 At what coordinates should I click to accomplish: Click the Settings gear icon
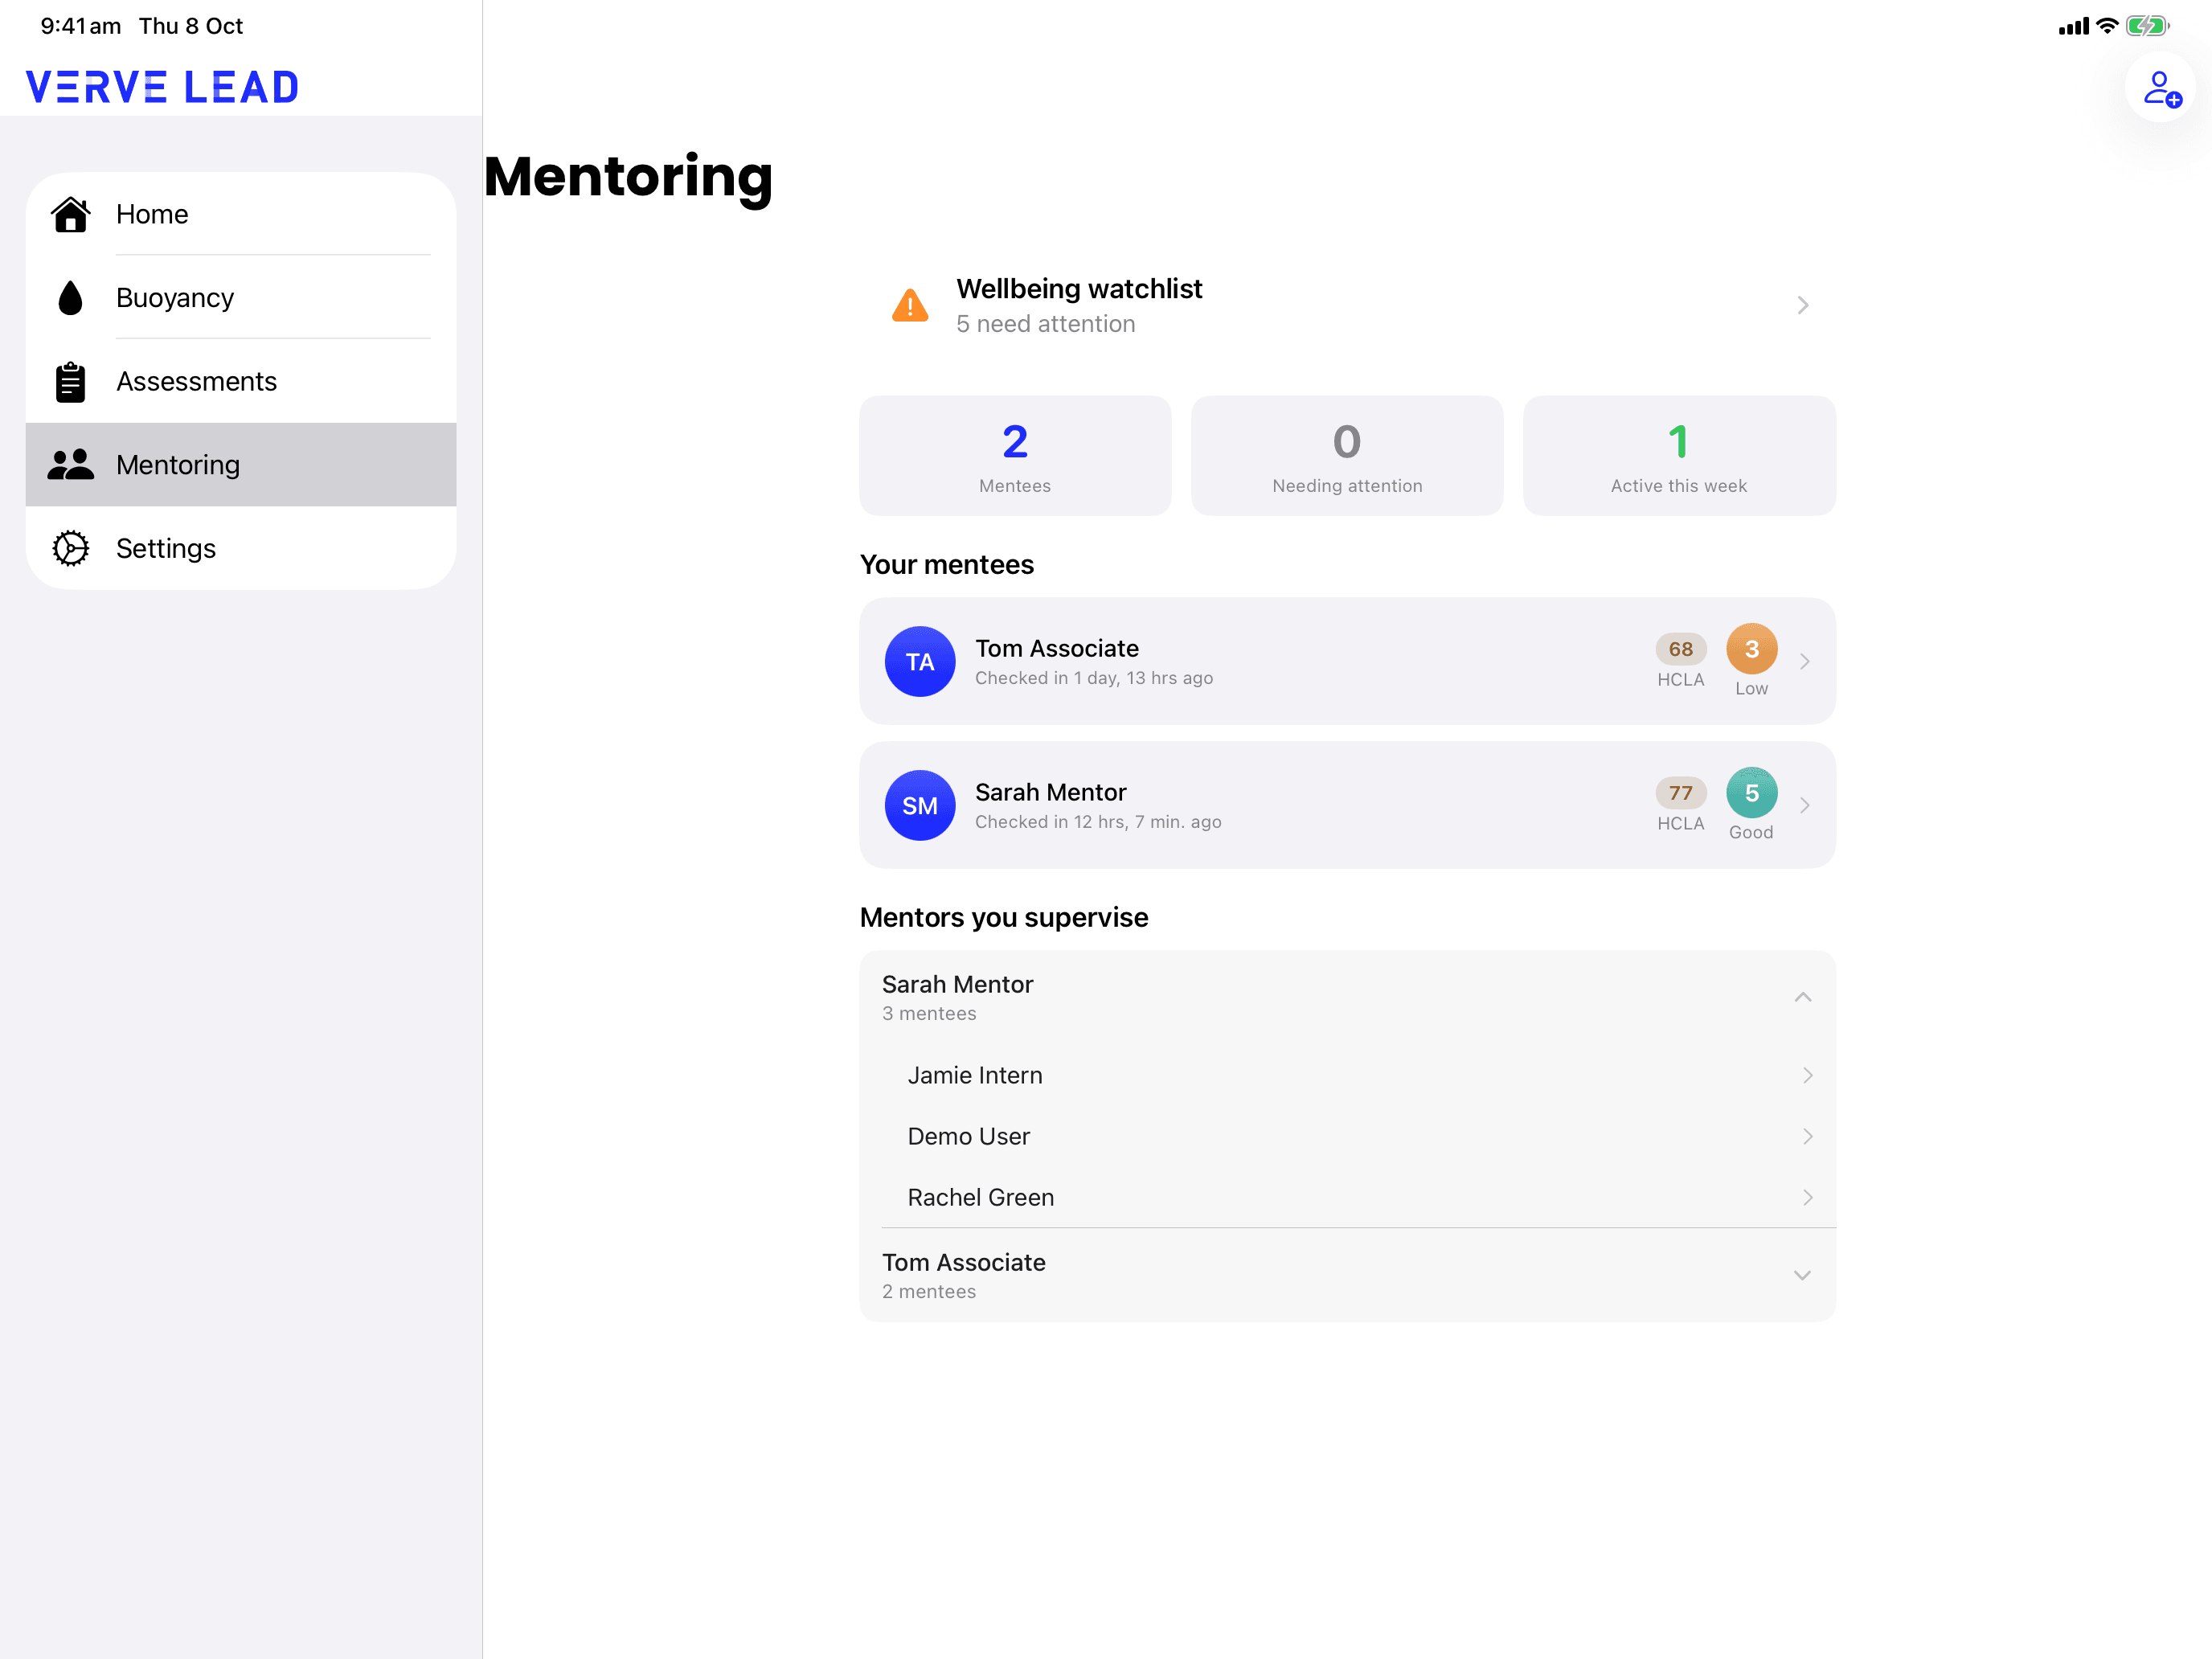click(x=71, y=548)
